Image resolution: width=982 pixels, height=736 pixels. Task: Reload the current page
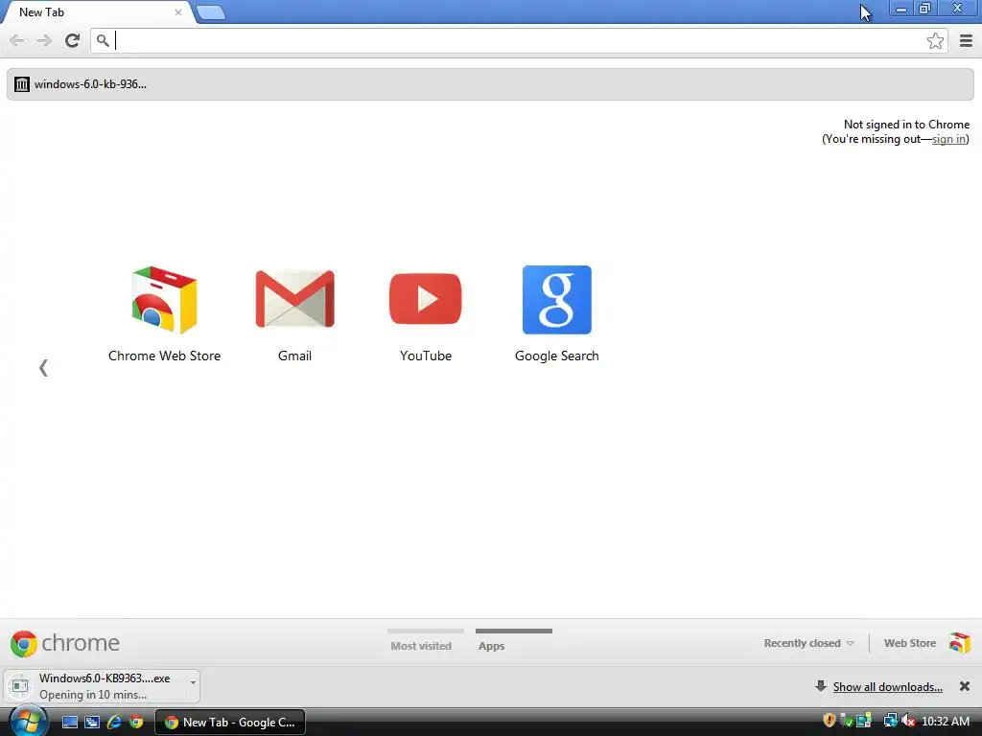72,40
